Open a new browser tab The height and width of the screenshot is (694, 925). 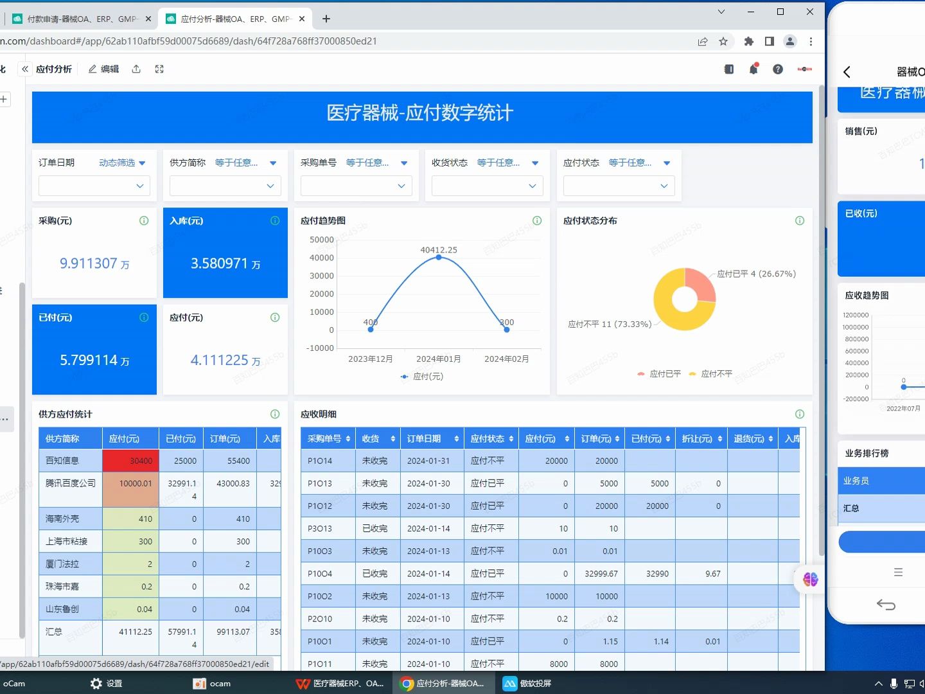pos(326,19)
